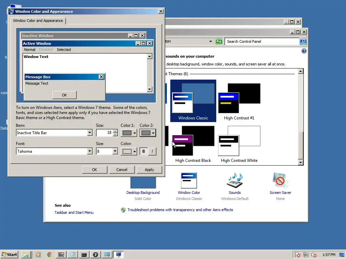Click in the Search Control Panel field
The image size is (346, 259).
click(x=262, y=41)
